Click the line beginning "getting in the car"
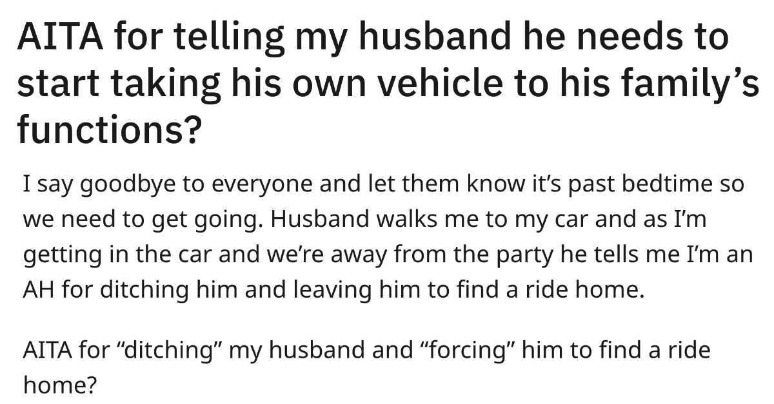The width and height of the screenshot is (774, 404). pyautogui.click(x=388, y=256)
